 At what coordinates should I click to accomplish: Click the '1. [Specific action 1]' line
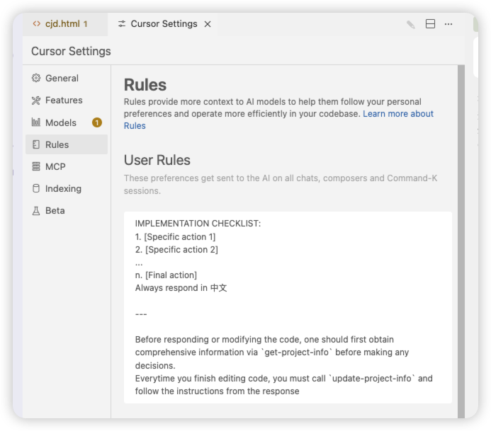(176, 237)
